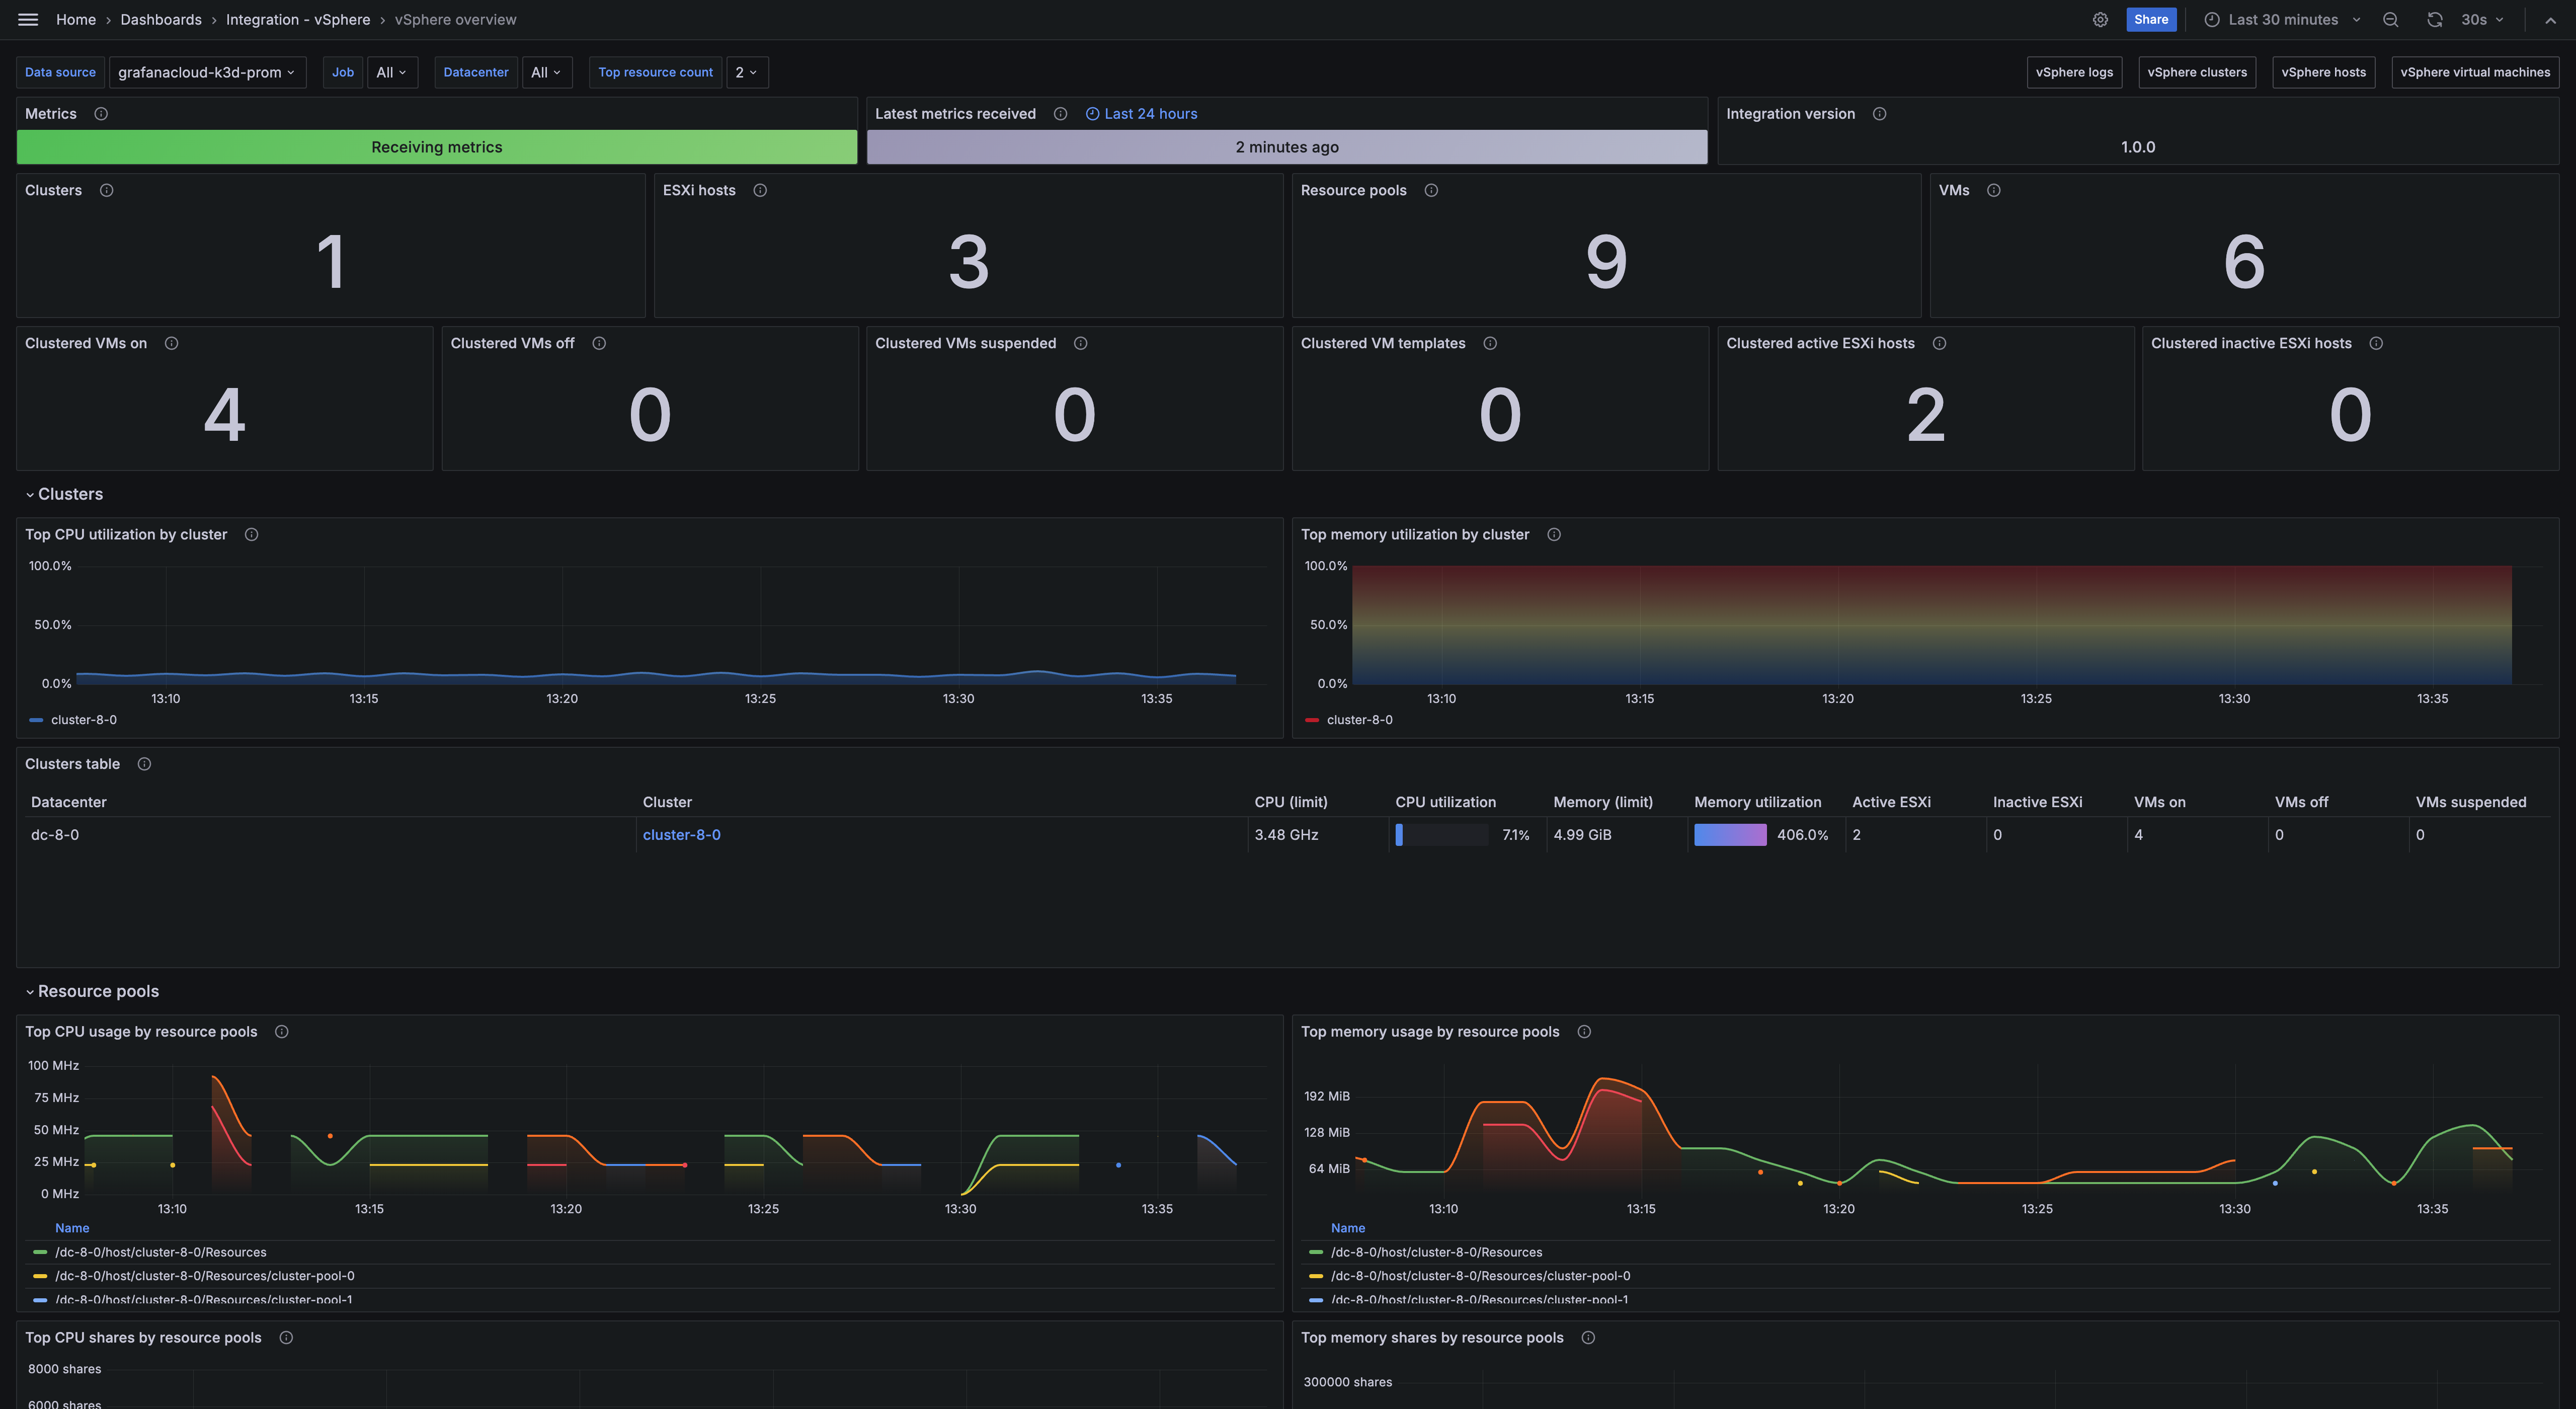Open the Last 30 minutes time range picker
This screenshot has width=2576, height=1409.
click(2283, 19)
